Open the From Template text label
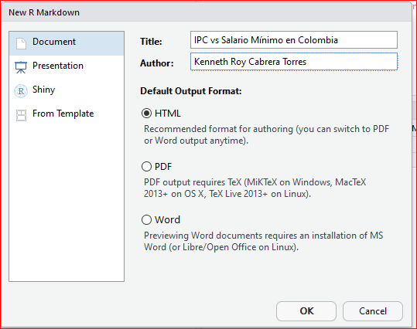This screenshot has height=329, width=417. (x=63, y=114)
